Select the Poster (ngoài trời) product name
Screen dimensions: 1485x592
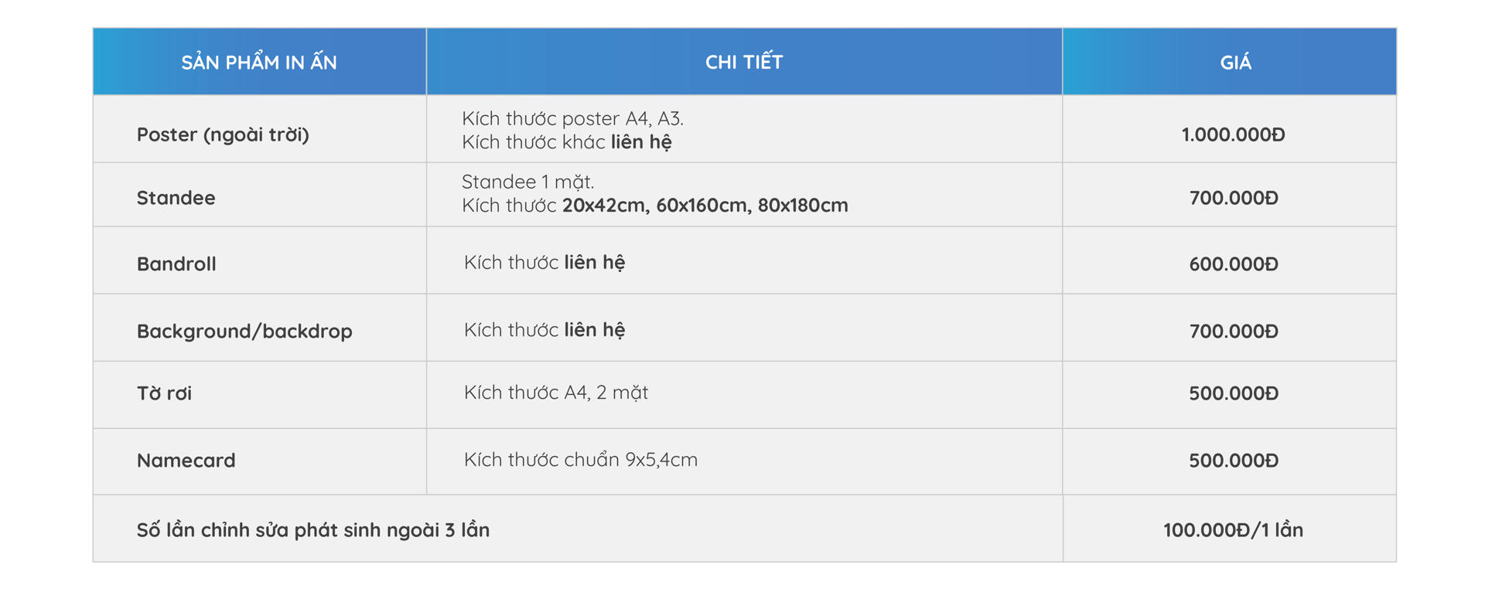(223, 134)
